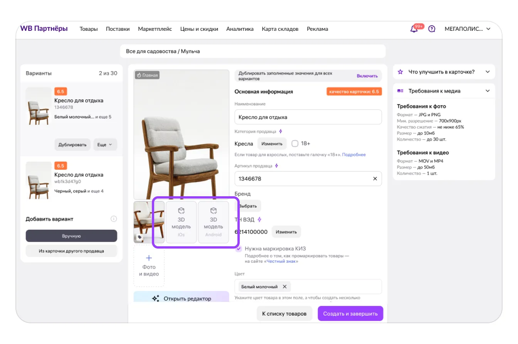The width and height of the screenshot is (518, 344).
Task: Open the notifications bell icon
Action: click(x=414, y=29)
